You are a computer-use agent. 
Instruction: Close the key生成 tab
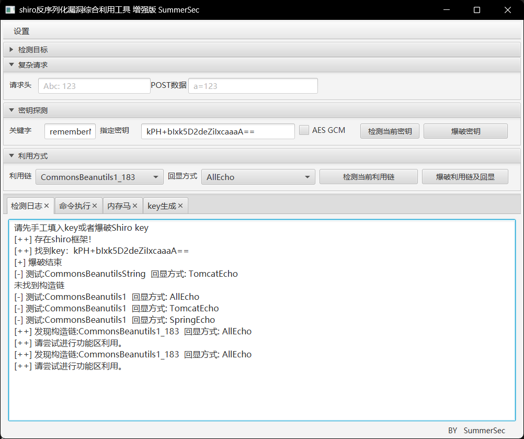click(x=180, y=206)
